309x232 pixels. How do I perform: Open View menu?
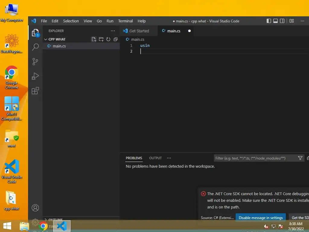[x=88, y=21]
